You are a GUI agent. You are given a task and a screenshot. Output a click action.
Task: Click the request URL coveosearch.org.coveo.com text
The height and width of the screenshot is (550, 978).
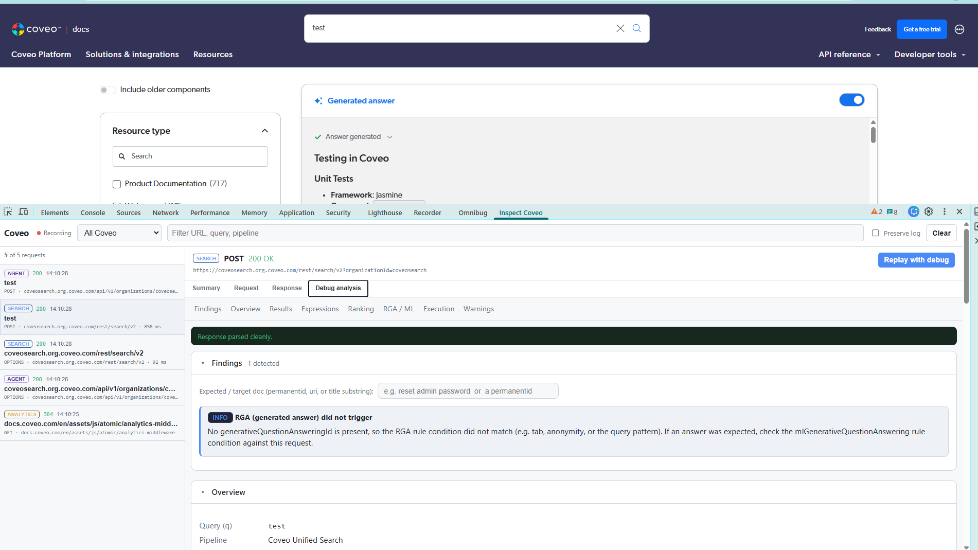tap(310, 270)
